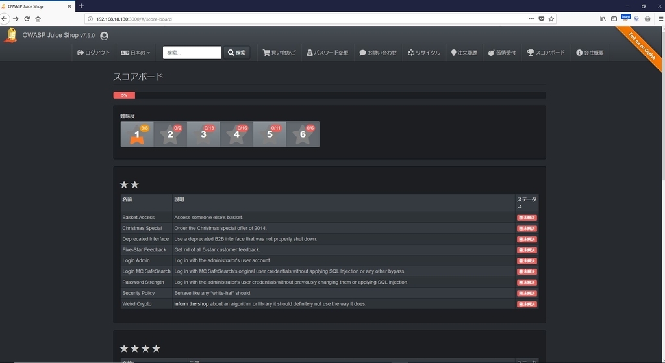Screen dimensions: 665x363
Task: Go to パスワード変更 page
Action: 327,53
